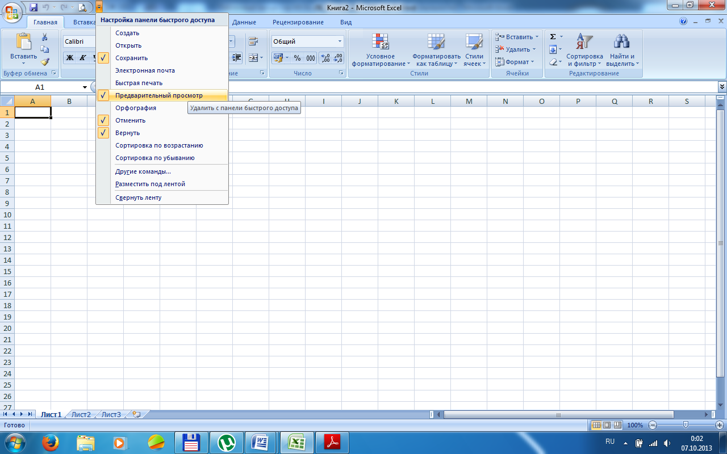Viewport: 727px width, 454px height.
Task: Click the zoom in plus button
Action: (x=719, y=425)
